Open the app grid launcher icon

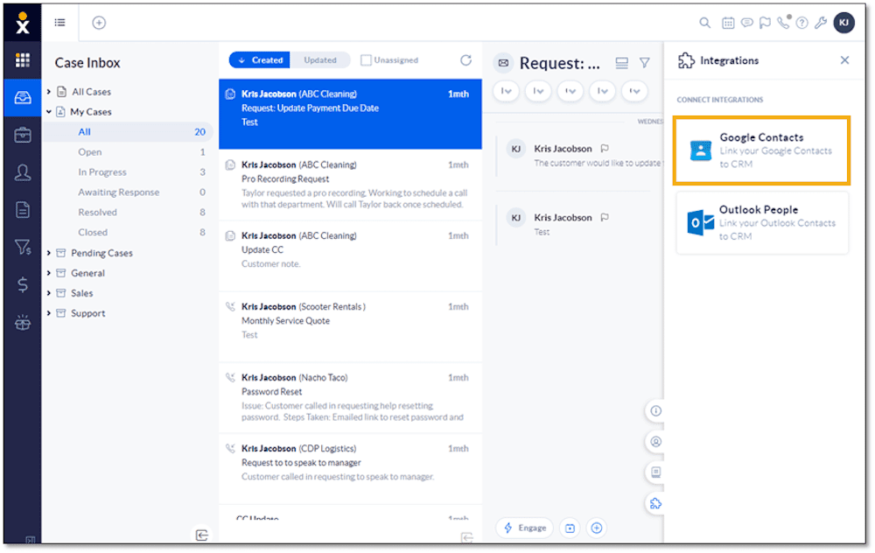click(23, 59)
